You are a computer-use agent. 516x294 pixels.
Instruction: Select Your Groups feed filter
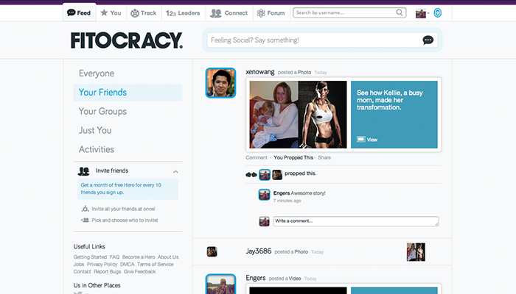click(x=102, y=111)
